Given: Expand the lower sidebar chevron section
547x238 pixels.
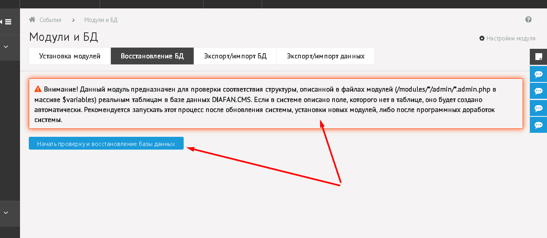Looking at the screenshot, I should (x=6, y=213).
